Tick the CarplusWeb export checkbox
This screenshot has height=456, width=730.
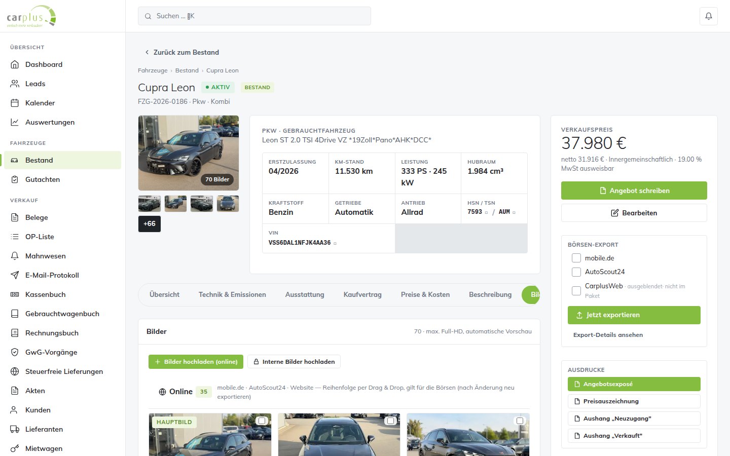576,291
